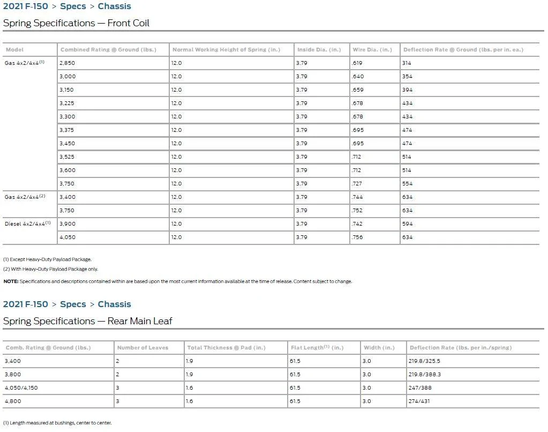Click the .619 wire diameter cell
Screen dimensions: 548x432
click(x=357, y=63)
